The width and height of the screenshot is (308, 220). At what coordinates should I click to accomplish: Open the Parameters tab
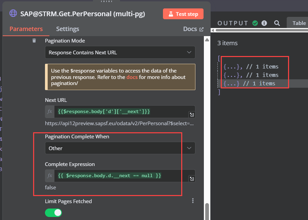26,29
